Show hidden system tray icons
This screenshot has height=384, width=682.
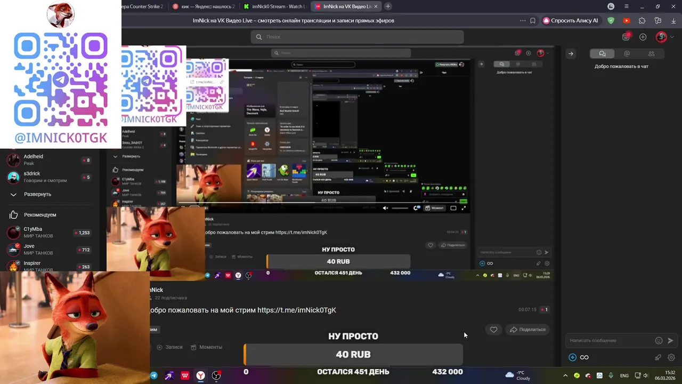565,375
